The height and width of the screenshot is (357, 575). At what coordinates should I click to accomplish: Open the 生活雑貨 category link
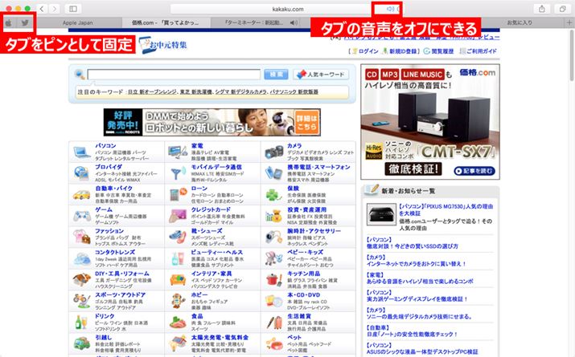click(299, 316)
